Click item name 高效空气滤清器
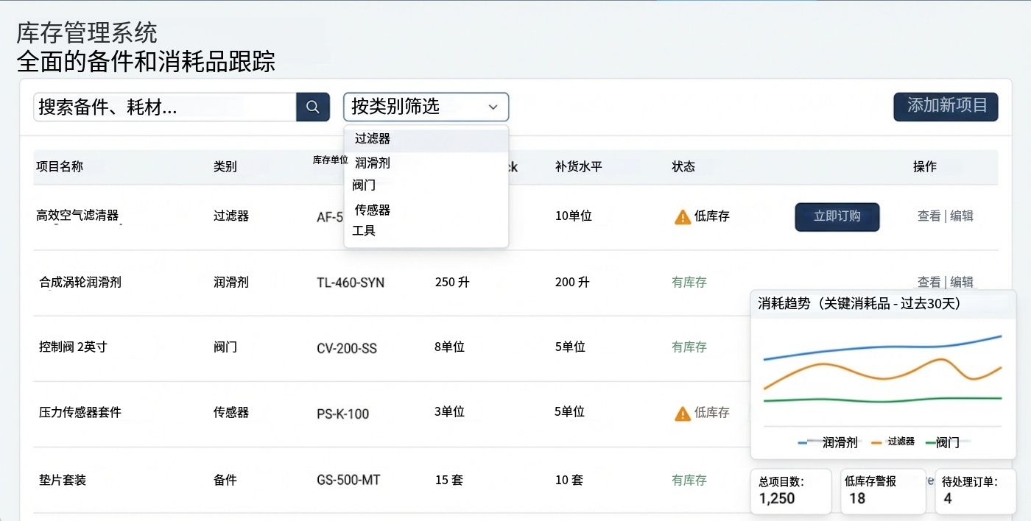This screenshot has width=1031, height=521. 77,216
